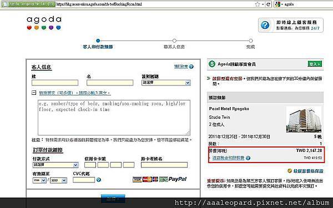Open passport nationality dropdown
The width and height of the screenshot is (333, 208).
(166, 83)
